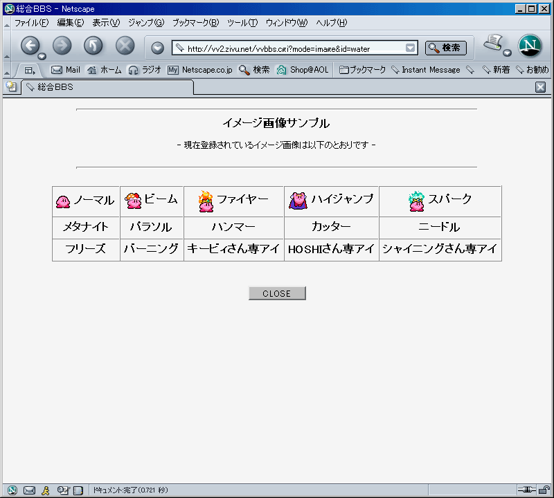Image resolution: width=554 pixels, height=498 pixels.
Task: Click the カッター table cell
Action: tap(332, 228)
